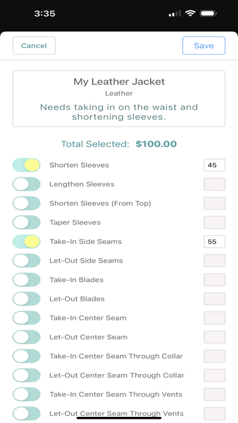Save the alteration selections
Screen dimensions: 238x423
click(204, 46)
